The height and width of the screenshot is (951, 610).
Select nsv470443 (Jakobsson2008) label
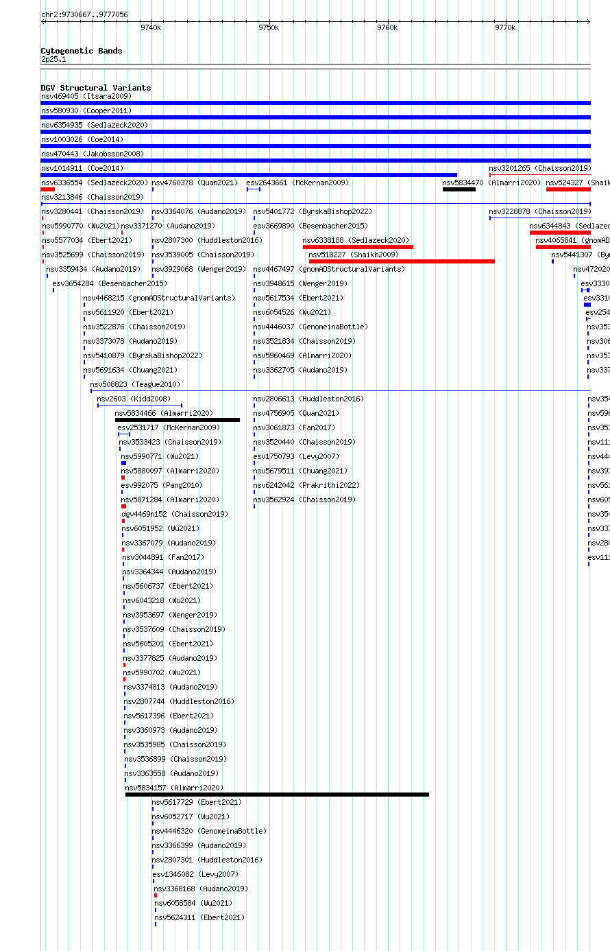[x=93, y=154]
